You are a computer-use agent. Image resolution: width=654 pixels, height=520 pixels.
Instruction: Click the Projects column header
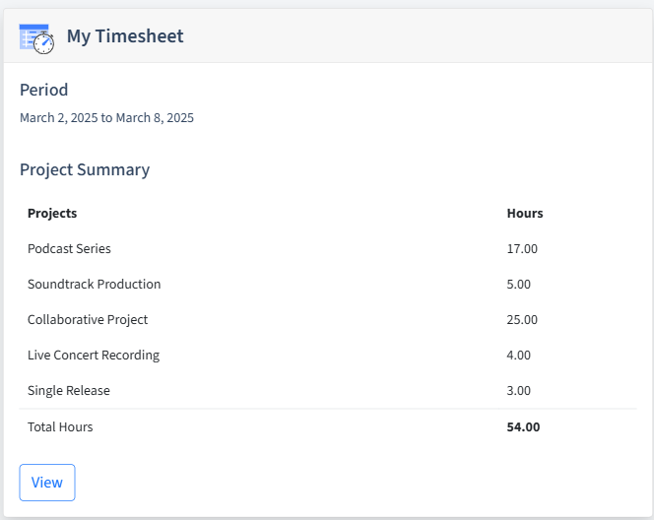point(52,213)
